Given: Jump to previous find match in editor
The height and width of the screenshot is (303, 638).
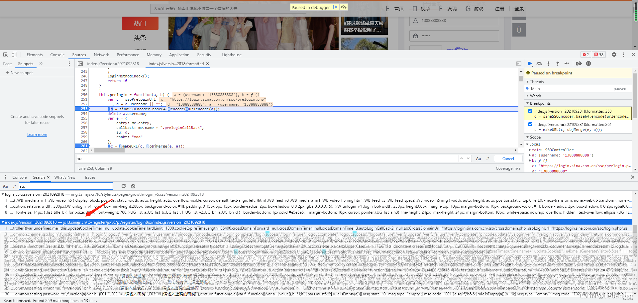Looking at the screenshot, I should pos(461,158).
